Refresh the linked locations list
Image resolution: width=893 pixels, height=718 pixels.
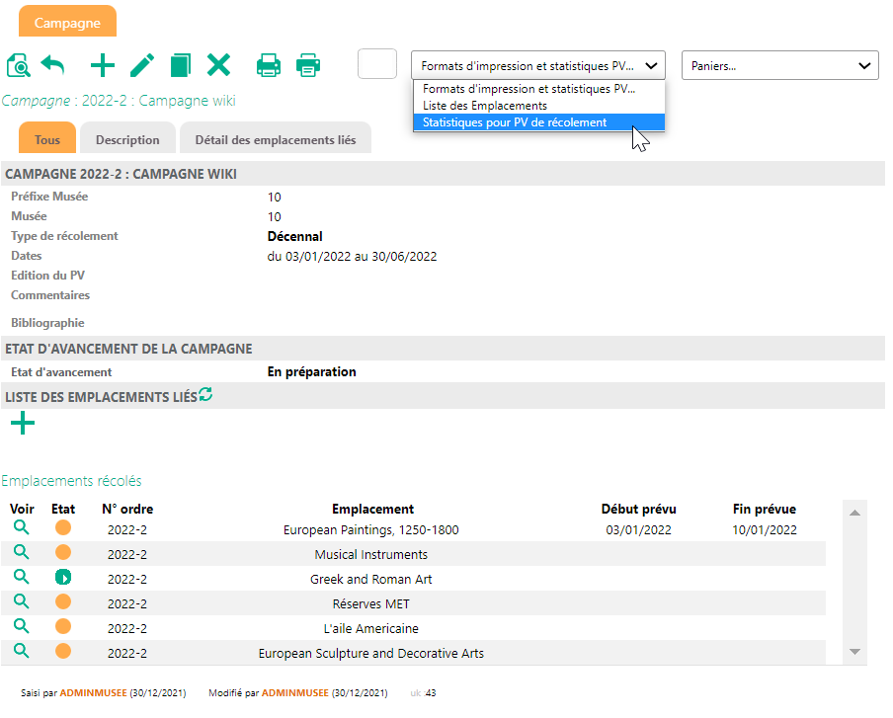point(205,395)
